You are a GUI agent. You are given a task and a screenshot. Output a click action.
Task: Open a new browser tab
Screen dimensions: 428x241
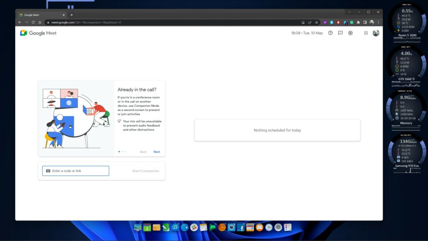click(x=71, y=15)
